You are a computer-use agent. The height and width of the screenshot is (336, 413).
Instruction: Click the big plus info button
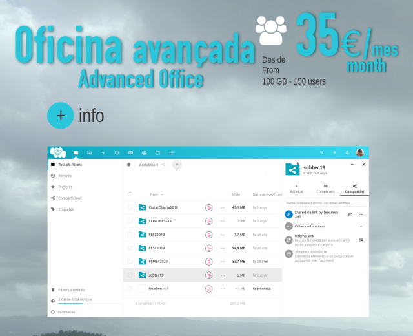[60, 116]
